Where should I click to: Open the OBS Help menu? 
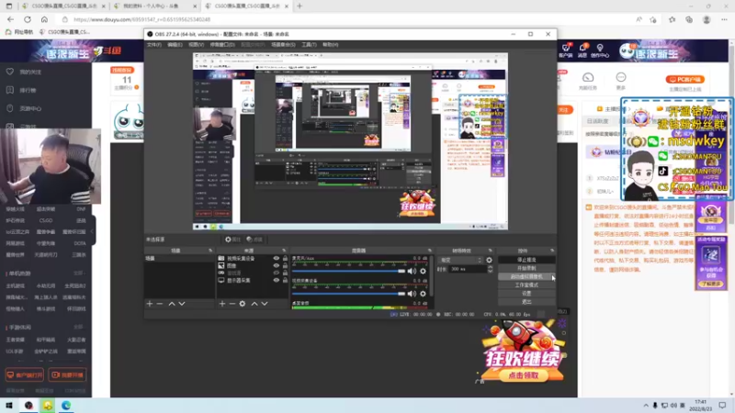coord(331,44)
